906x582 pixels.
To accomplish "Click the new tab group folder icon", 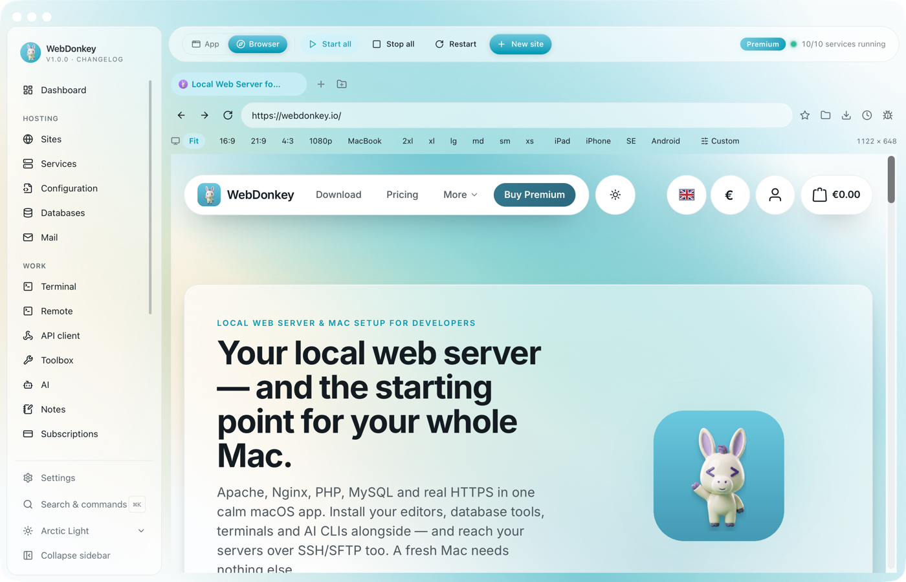I will [342, 84].
